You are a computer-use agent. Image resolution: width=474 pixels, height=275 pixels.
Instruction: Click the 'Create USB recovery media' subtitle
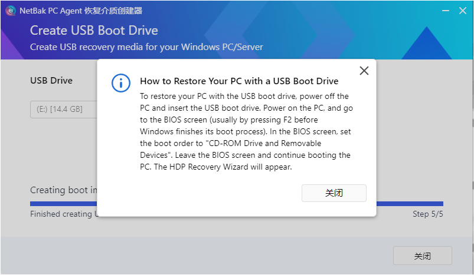click(x=146, y=47)
